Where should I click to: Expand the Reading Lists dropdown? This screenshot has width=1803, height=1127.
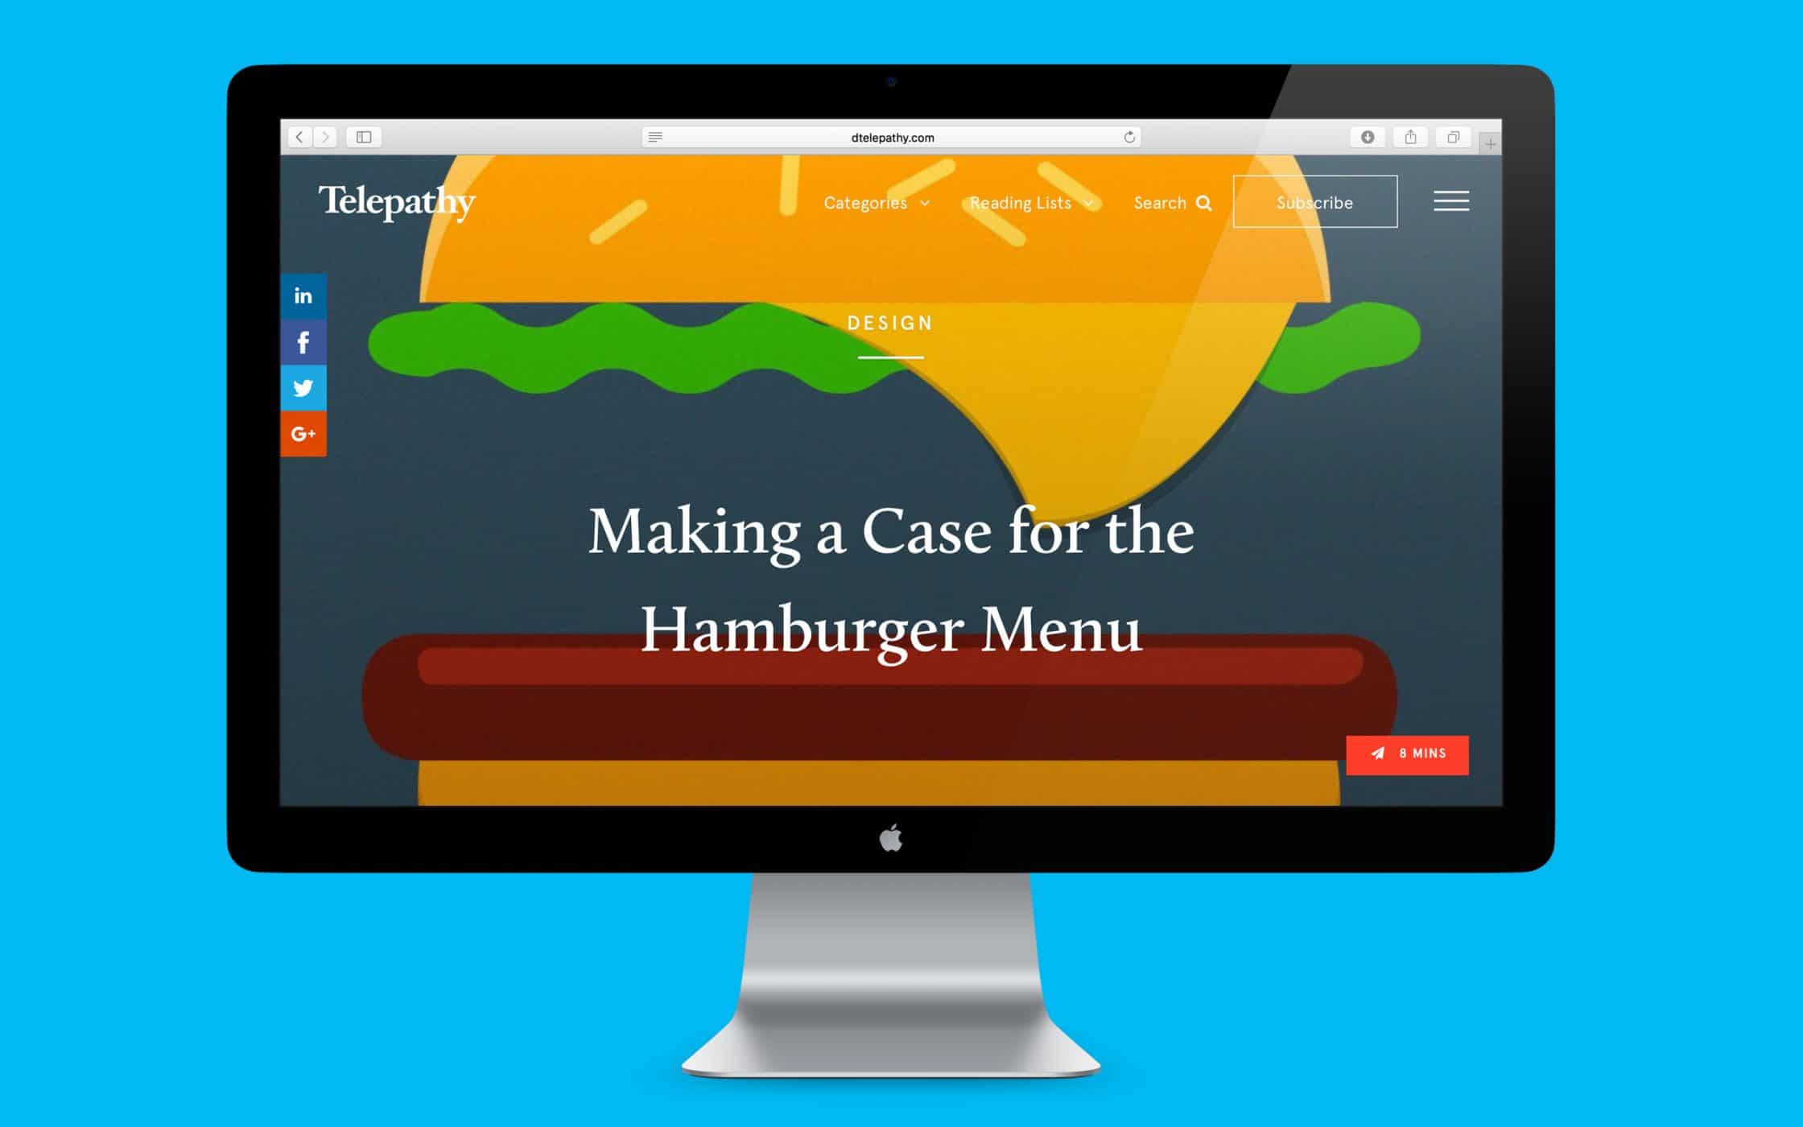point(1029,201)
